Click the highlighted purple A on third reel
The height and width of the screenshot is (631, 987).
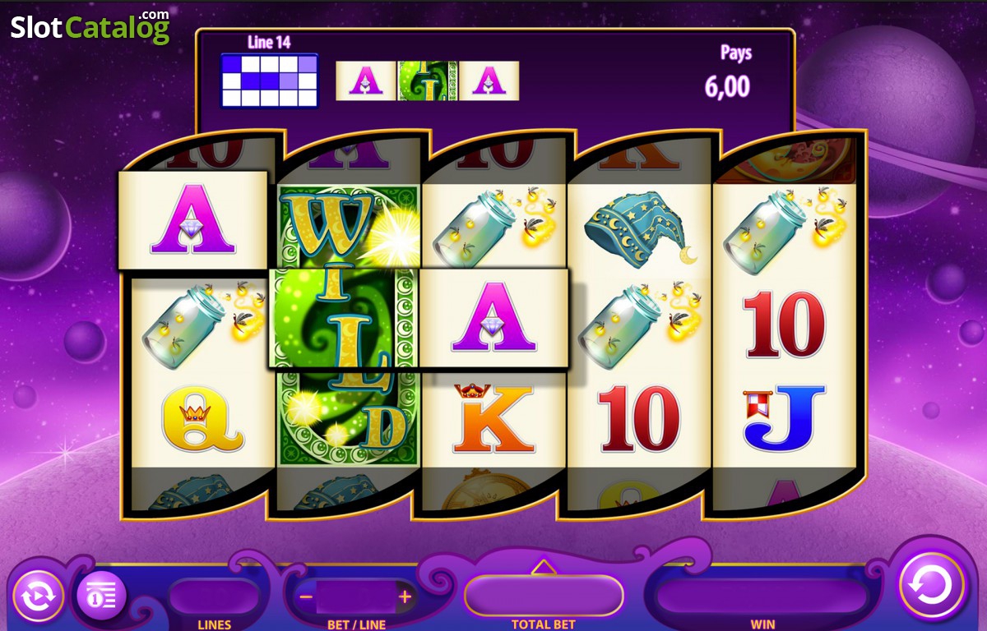coord(494,317)
